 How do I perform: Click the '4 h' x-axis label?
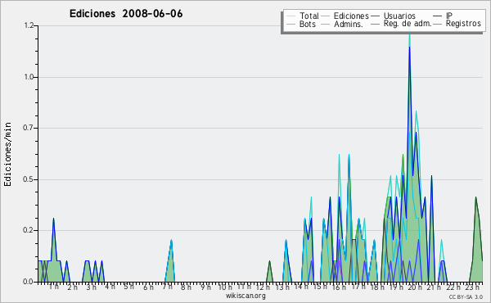pos(110,287)
